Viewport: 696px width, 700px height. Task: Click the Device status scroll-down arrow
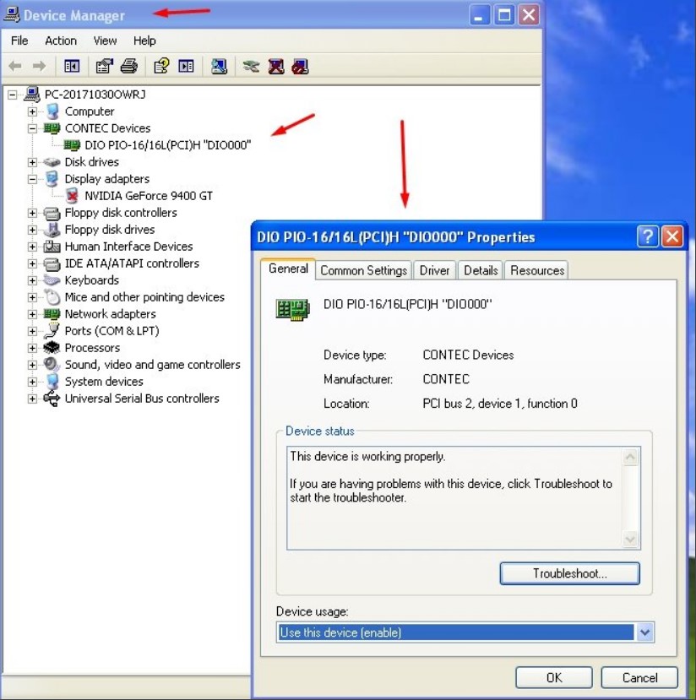pos(630,540)
